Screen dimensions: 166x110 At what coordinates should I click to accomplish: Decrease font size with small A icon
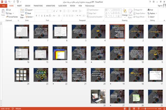coord(57,11)
